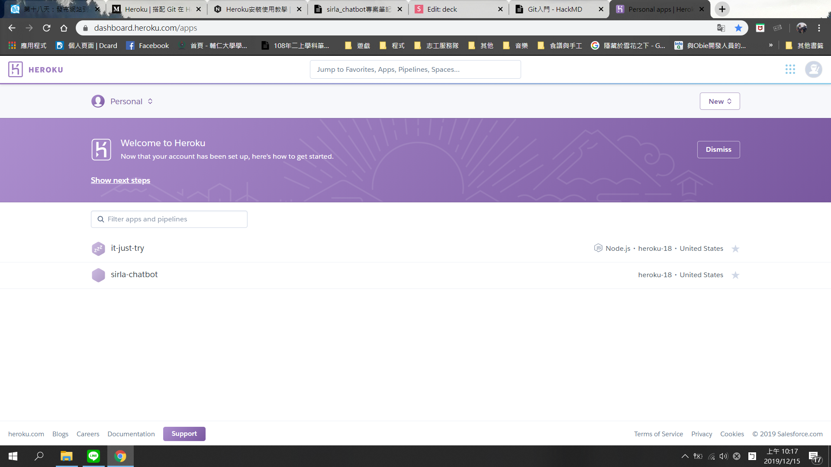The image size is (831, 467).
Task: Click the Filter apps and pipelines field
Action: pyautogui.click(x=169, y=219)
